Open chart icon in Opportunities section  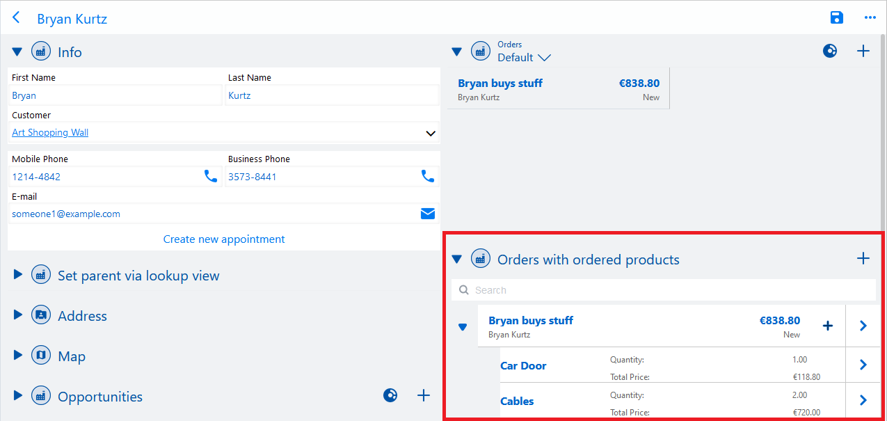point(390,396)
